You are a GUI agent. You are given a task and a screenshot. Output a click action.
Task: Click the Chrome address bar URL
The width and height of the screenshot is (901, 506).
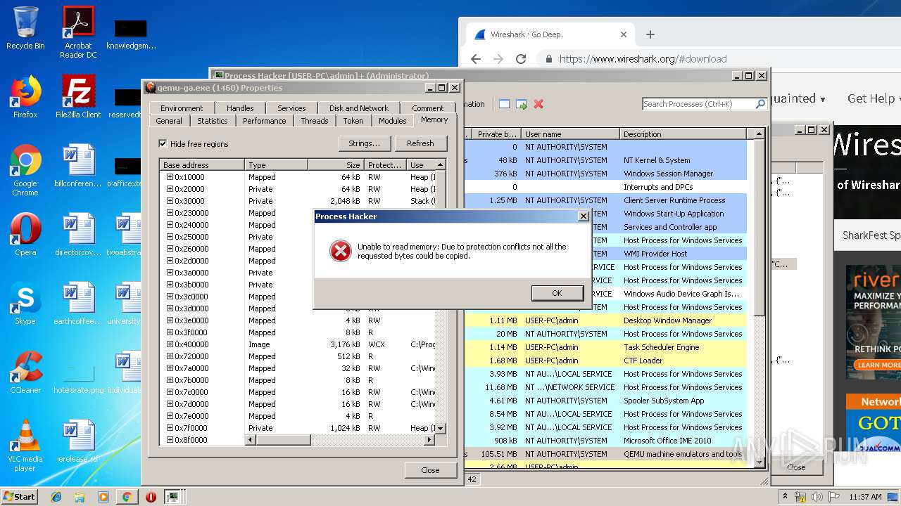[643, 59]
